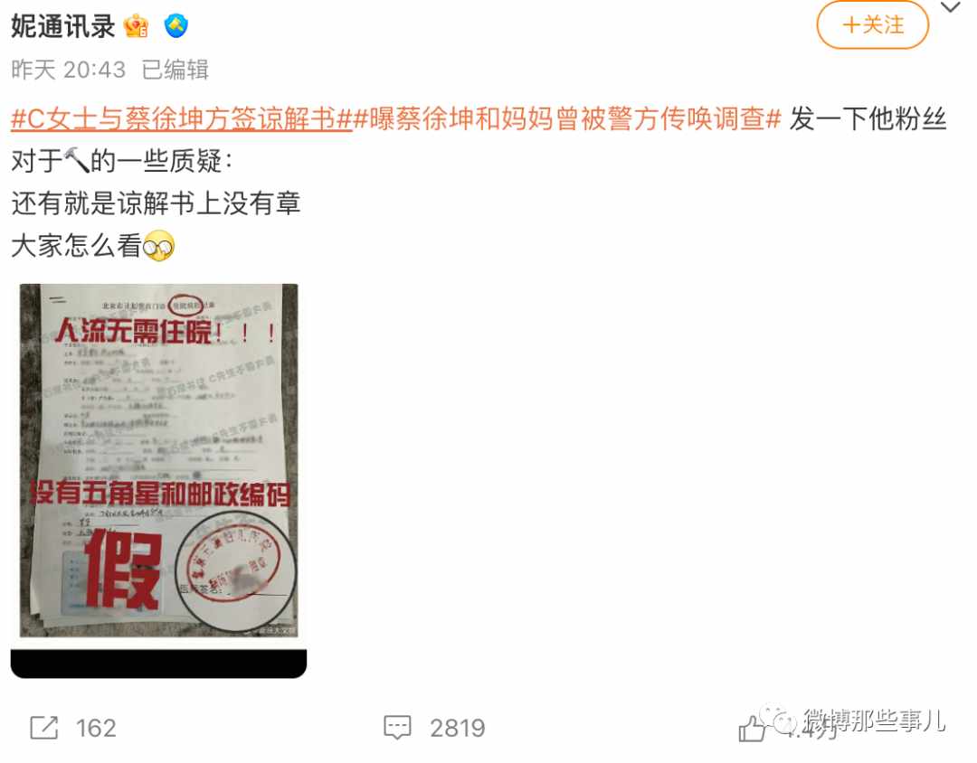Click the repost count 162
This screenshot has width=977, height=763.
pyautogui.click(x=96, y=728)
